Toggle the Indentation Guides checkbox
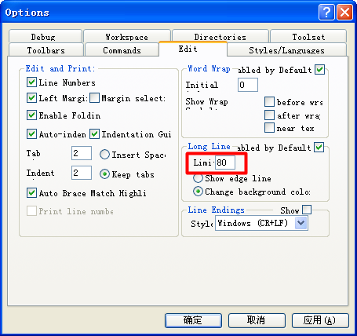This screenshot has width=357, height=336. tap(94, 133)
